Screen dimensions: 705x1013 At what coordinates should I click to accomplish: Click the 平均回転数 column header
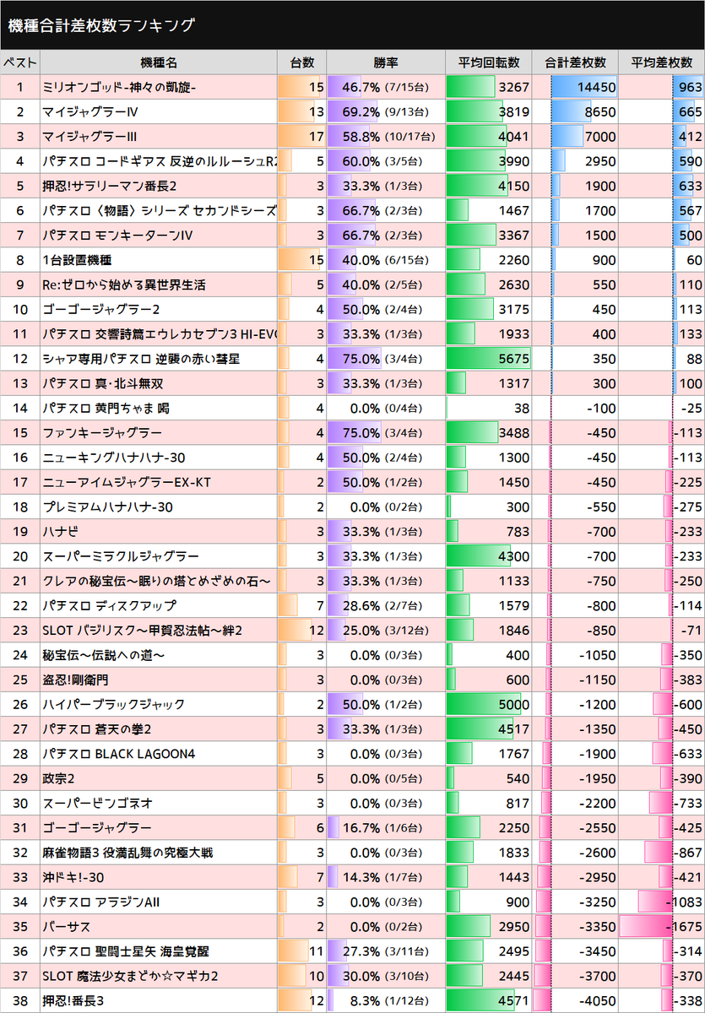pos(490,62)
